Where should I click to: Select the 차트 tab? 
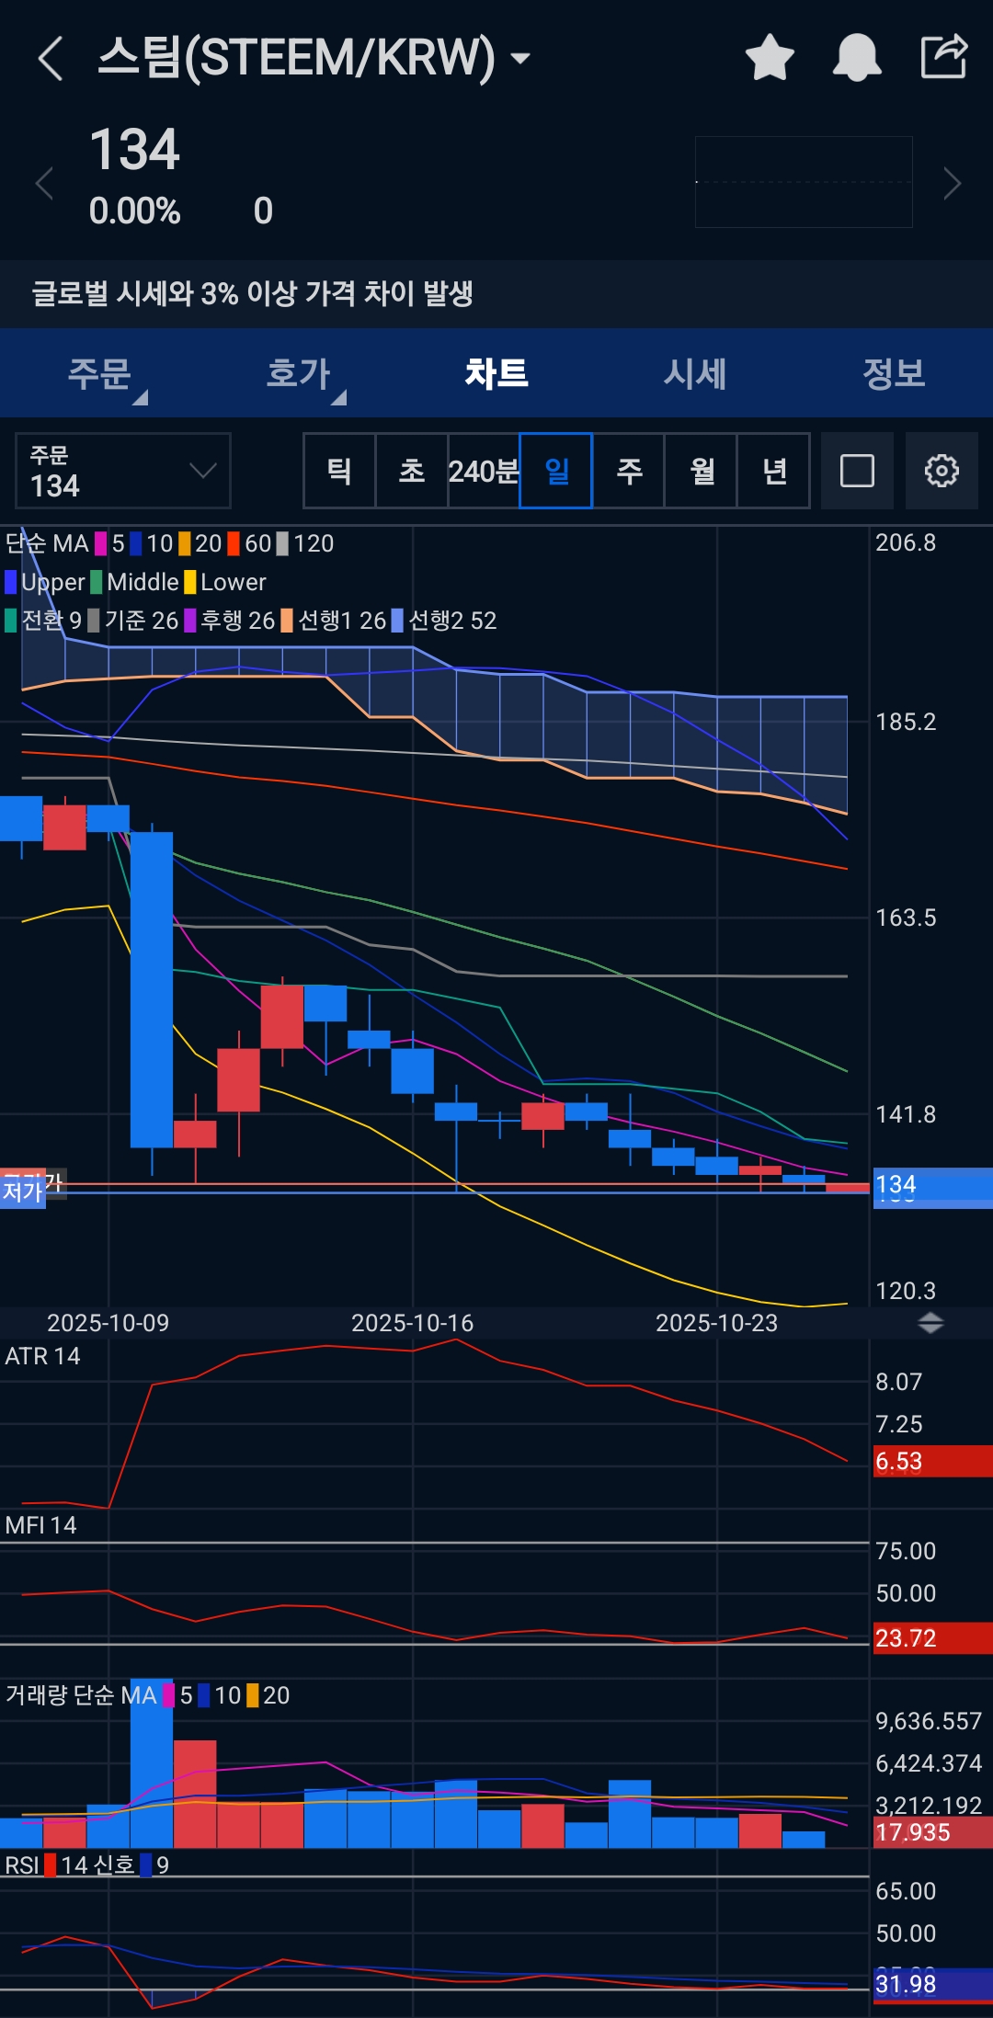pos(496,373)
